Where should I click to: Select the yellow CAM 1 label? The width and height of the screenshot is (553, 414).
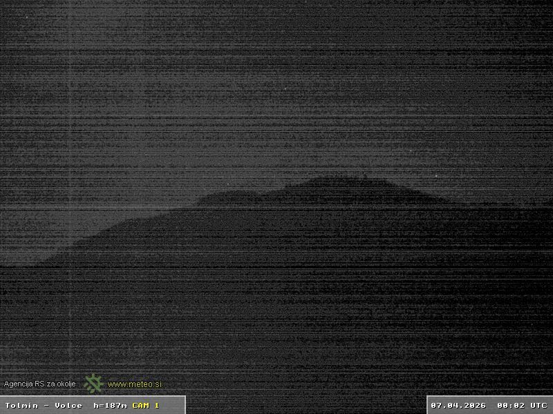pos(145,405)
